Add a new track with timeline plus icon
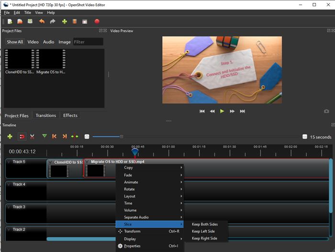The height and width of the screenshot is (252, 335). pos(10,137)
